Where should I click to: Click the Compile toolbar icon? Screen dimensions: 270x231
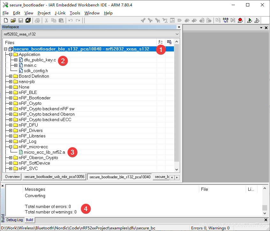[218, 20]
